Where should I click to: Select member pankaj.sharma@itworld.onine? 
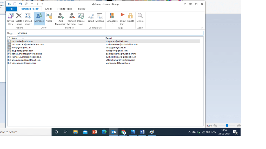(x=26, y=54)
